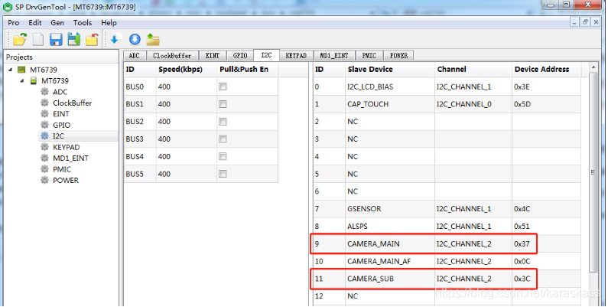The width and height of the screenshot is (608, 307).
Task: Switch to the EINT tab
Action: coord(213,55)
